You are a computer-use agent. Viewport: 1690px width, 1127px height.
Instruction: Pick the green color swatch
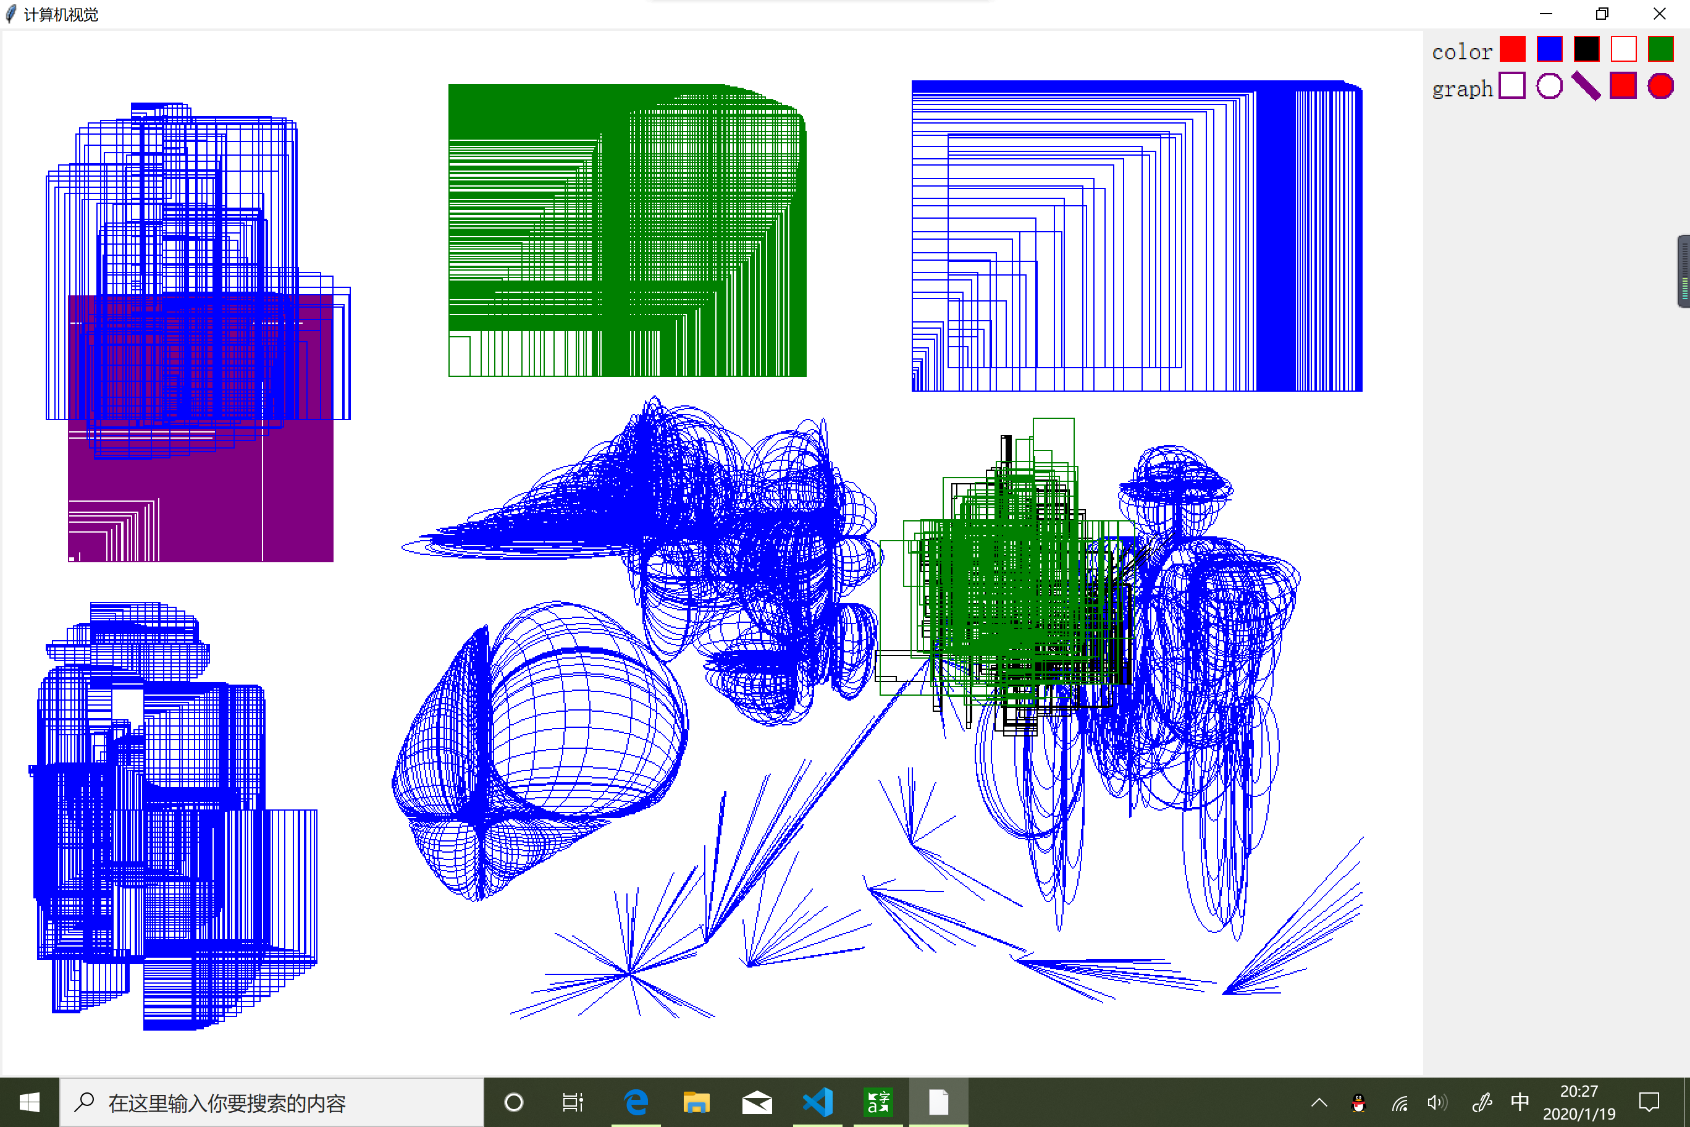(1660, 49)
